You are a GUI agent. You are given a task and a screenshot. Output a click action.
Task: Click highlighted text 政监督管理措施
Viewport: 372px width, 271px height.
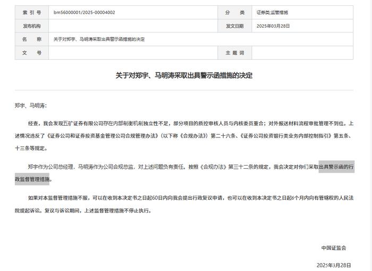(x=32, y=179)
